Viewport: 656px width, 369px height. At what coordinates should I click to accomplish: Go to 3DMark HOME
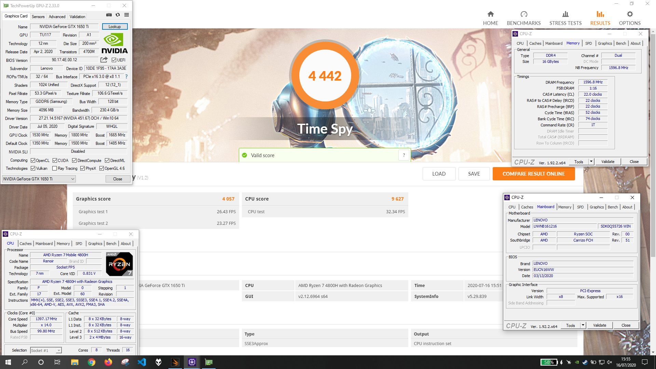tap(490, 18)
